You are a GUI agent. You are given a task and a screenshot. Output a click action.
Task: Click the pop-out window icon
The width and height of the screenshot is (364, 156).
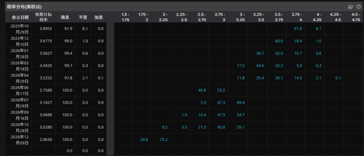tap(351, 7)
